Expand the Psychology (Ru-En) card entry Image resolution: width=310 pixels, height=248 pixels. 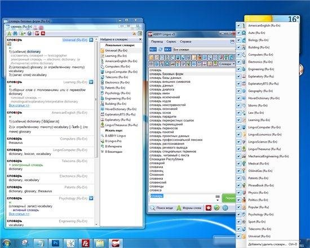(x=91, y=198)
